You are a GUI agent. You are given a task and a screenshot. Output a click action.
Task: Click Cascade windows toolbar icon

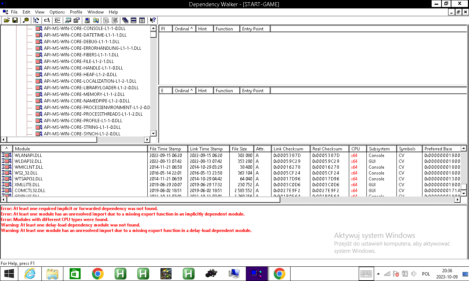(125, 20)
